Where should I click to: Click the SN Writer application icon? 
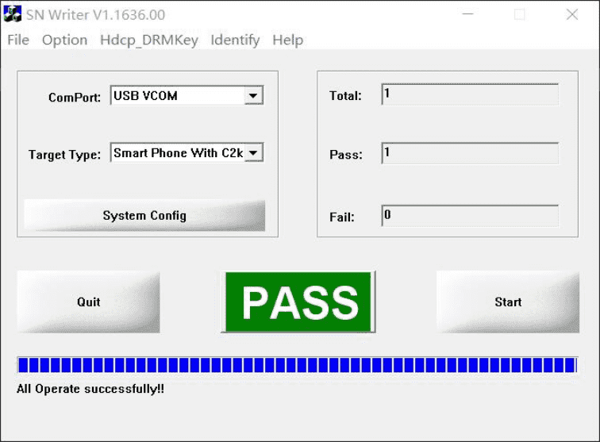(12, 14)
